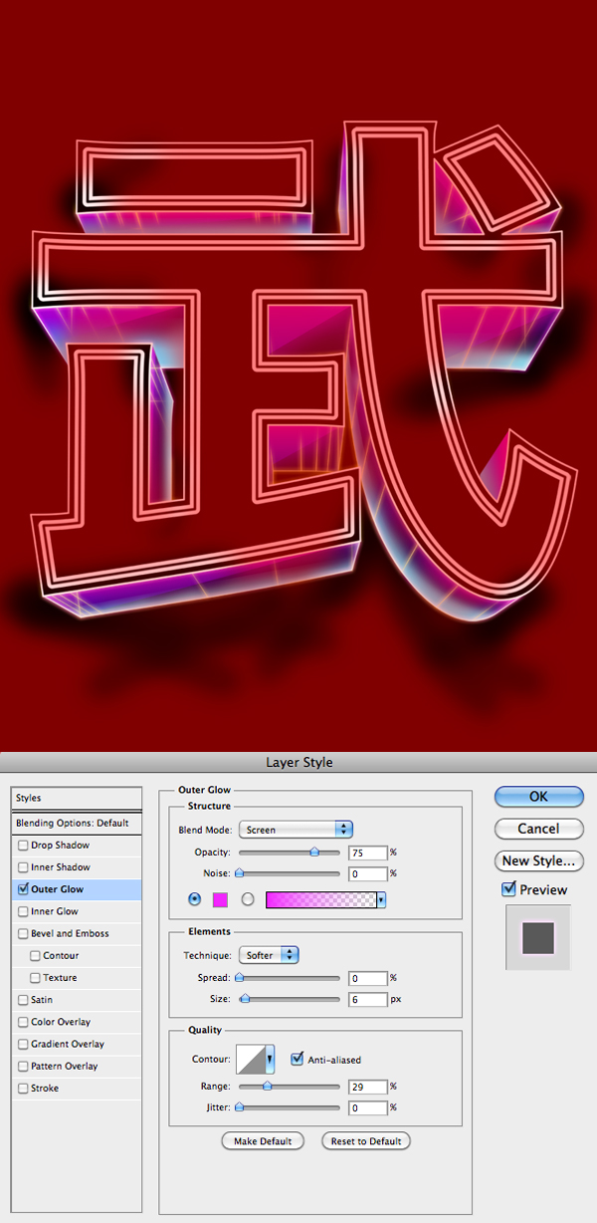Enable the Texture checkbox
Viewport: 597px width, 1223px height.
point(36,978)
